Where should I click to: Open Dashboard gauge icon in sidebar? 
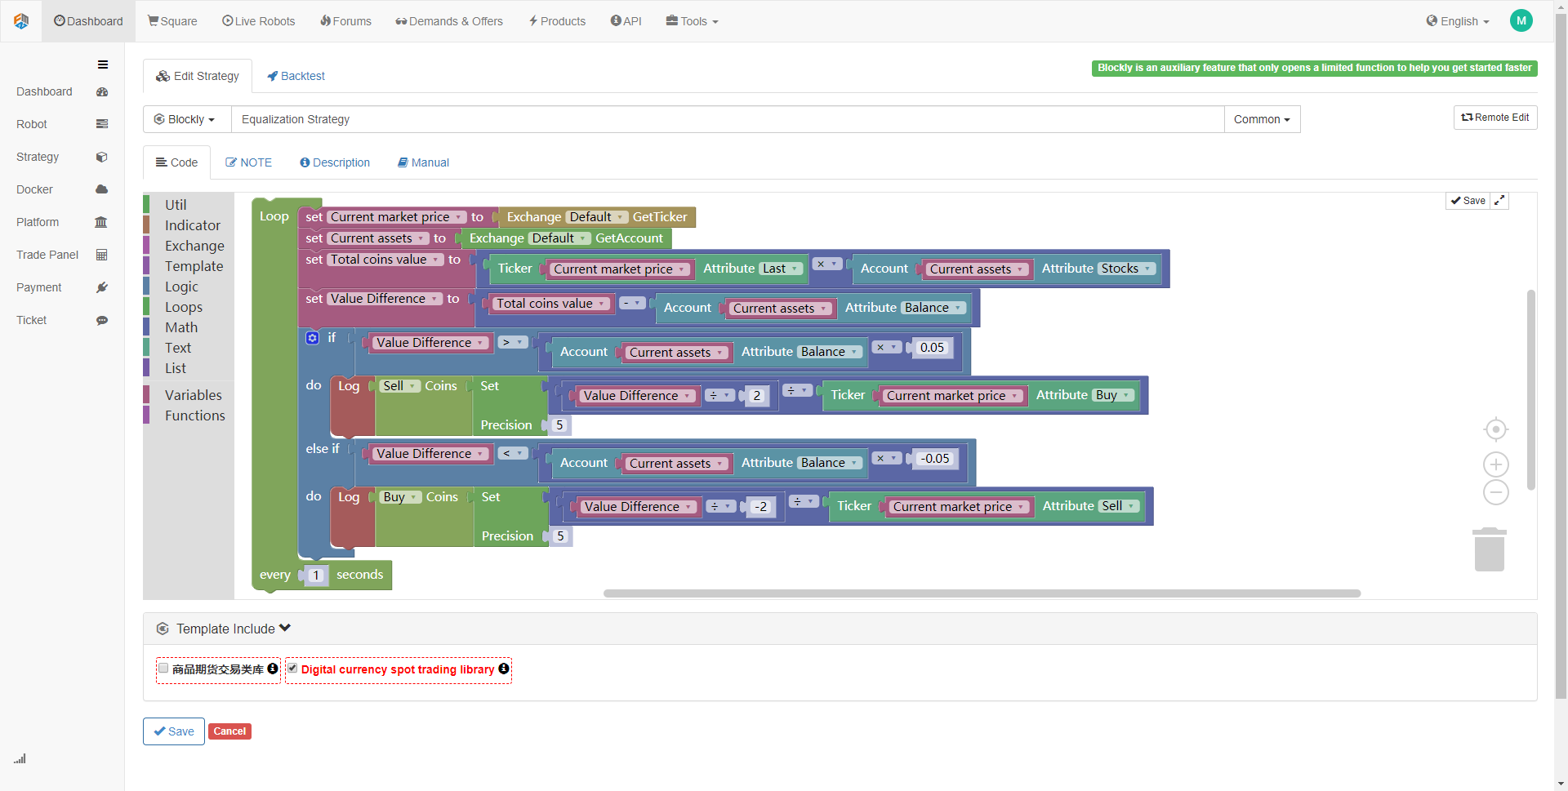tap(102, 91)
